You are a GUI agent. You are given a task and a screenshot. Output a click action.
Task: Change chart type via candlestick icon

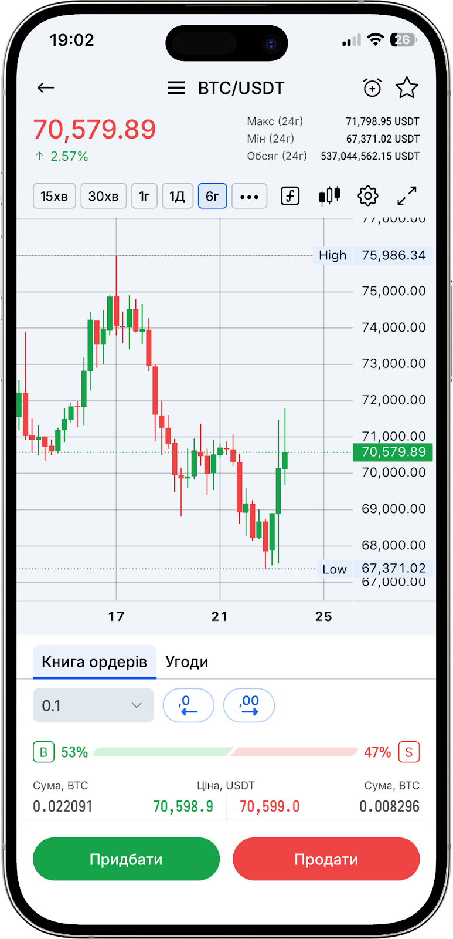coord(329,196)
